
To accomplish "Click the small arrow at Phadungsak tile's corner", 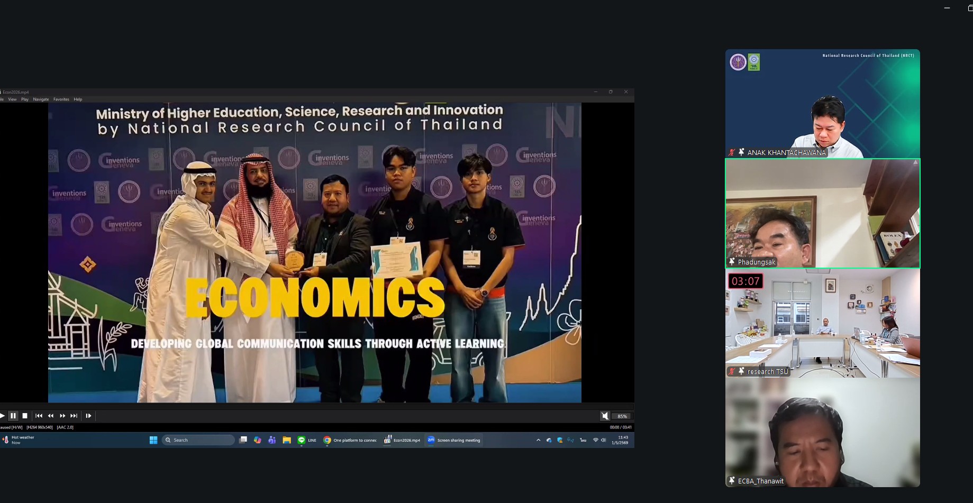I will point(915,163).
